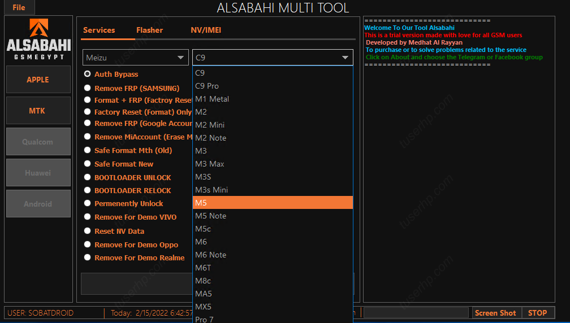
Task: Select Remove FRP (SAMSUNG) option
Action: [132, 88]
